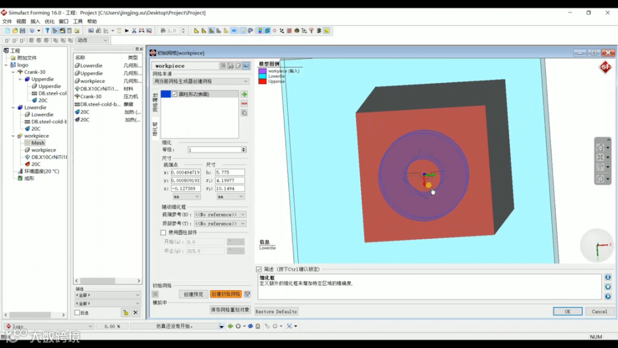Collapse the workpiece tree node expander
This screenshot has height=348, width=618.
click(x=13, y=136)
